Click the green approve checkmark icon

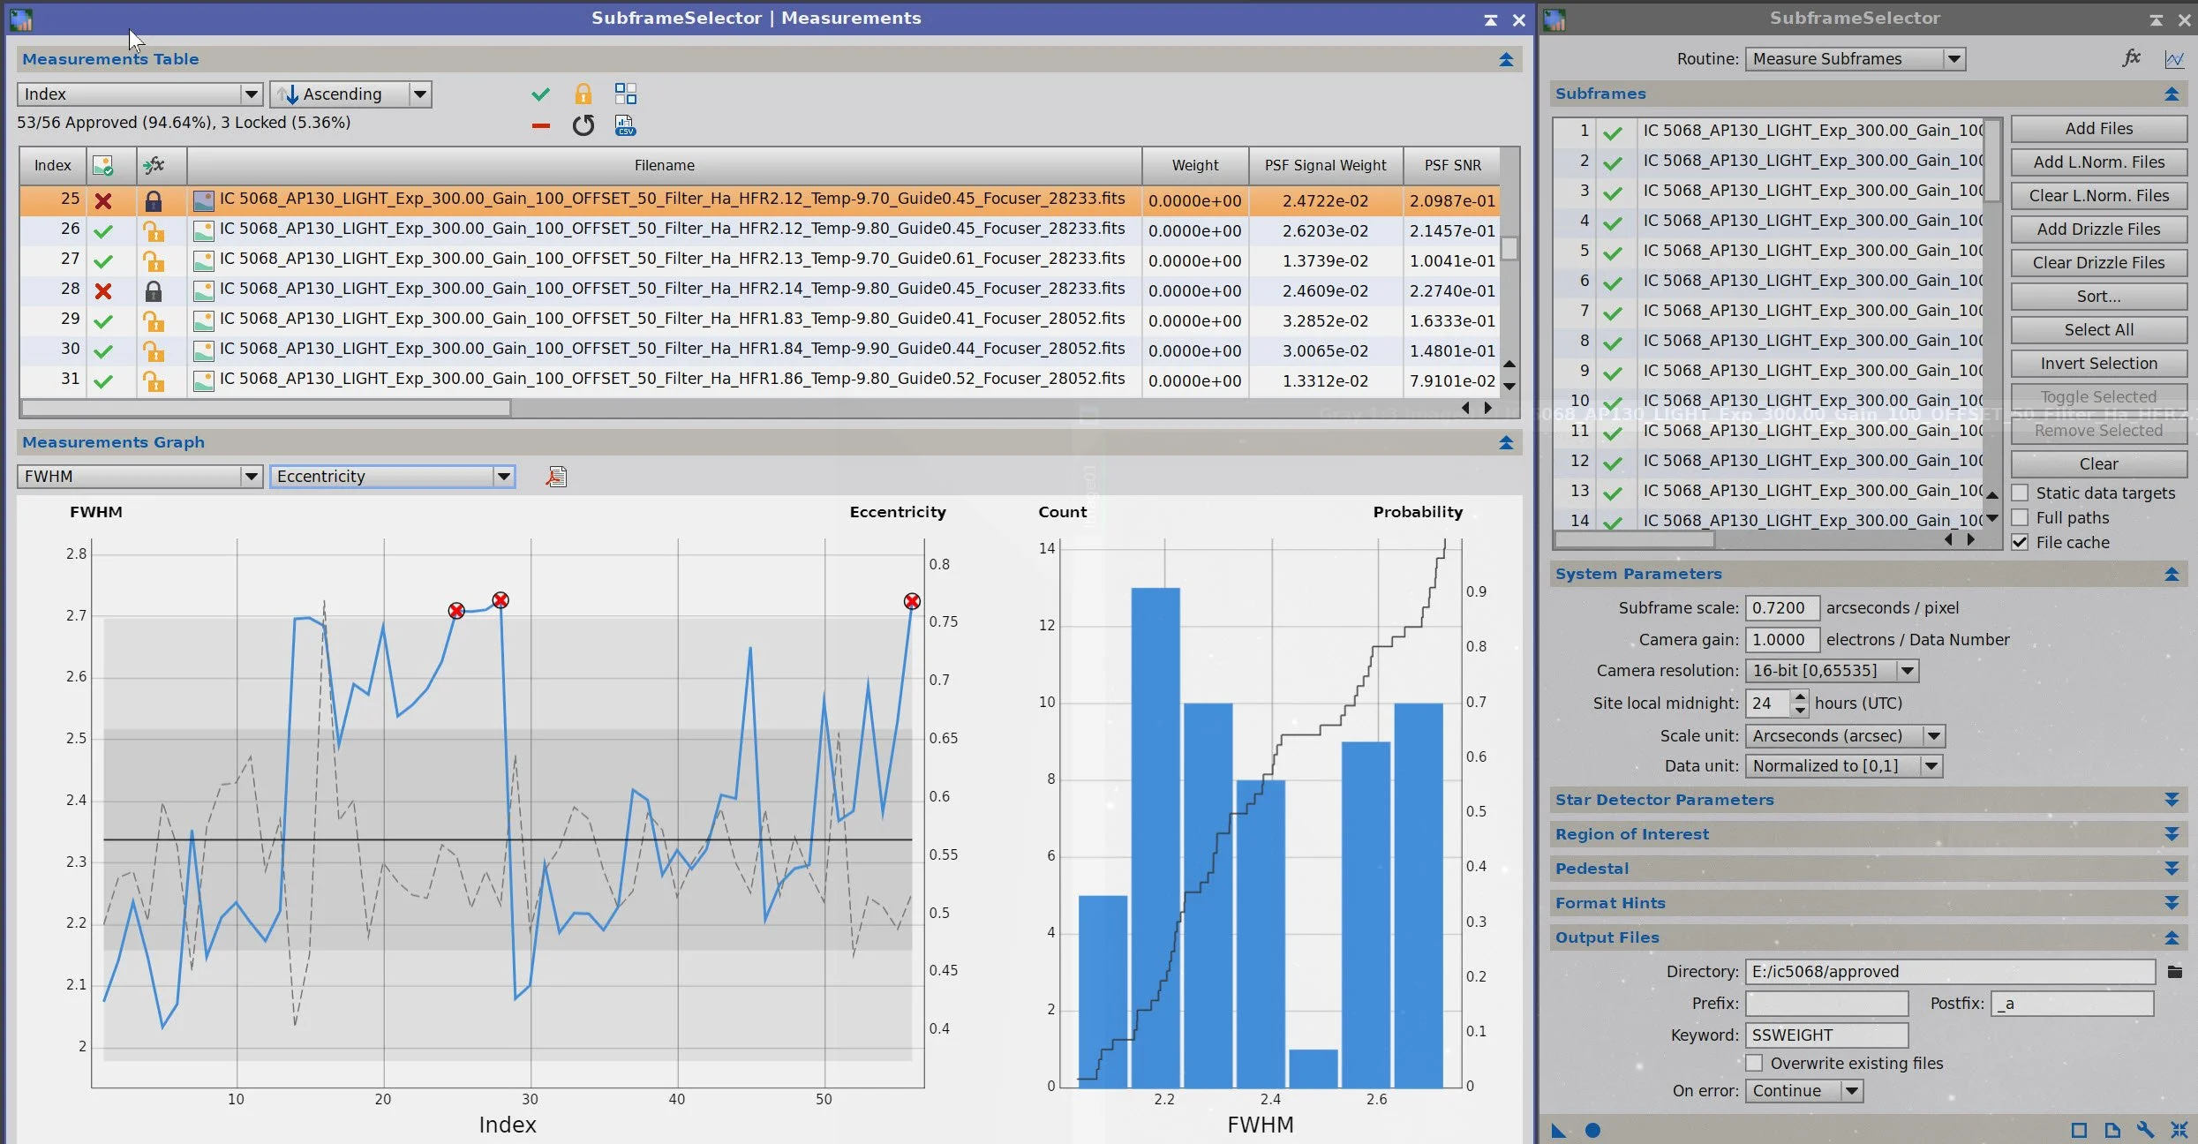click(x=540, y=94)
